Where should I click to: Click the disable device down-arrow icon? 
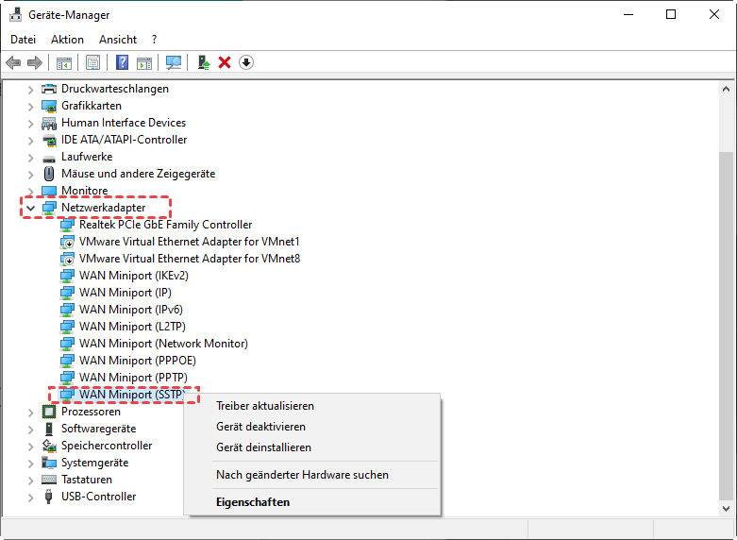point(246,62)
